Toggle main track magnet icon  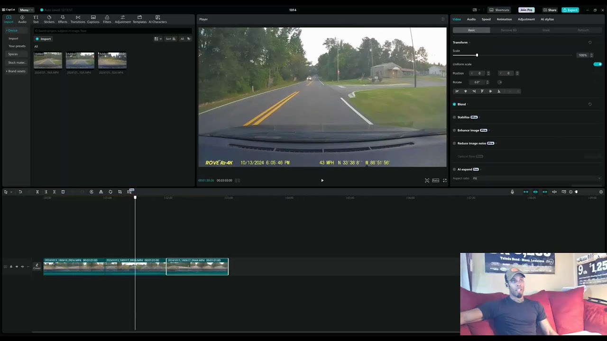(x=525, y=192)
